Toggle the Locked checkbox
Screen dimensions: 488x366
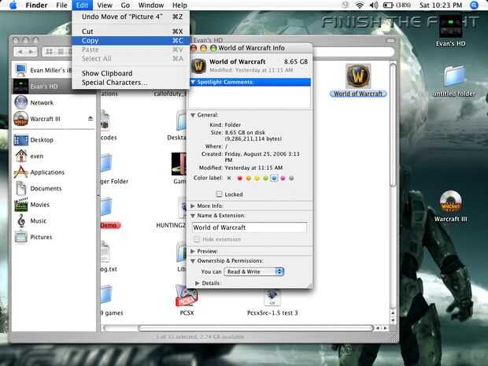219,194
